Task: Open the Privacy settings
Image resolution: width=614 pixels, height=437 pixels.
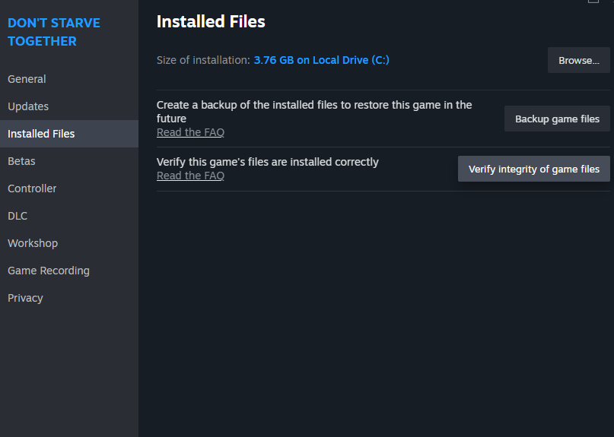Action: tap(25, 298)
